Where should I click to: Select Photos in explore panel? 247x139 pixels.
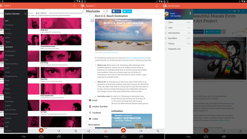[7, 42]
